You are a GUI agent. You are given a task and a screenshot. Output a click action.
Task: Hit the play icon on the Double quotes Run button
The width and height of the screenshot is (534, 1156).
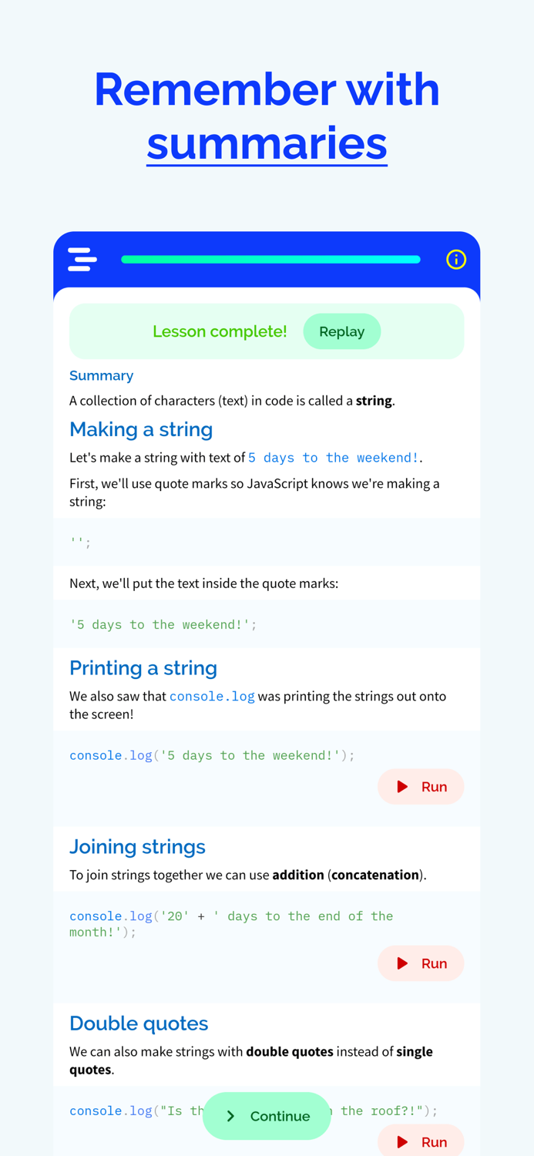point(401,1142)
